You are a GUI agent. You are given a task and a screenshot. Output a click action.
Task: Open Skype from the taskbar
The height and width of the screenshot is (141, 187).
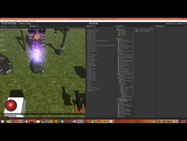pos(62,122)
